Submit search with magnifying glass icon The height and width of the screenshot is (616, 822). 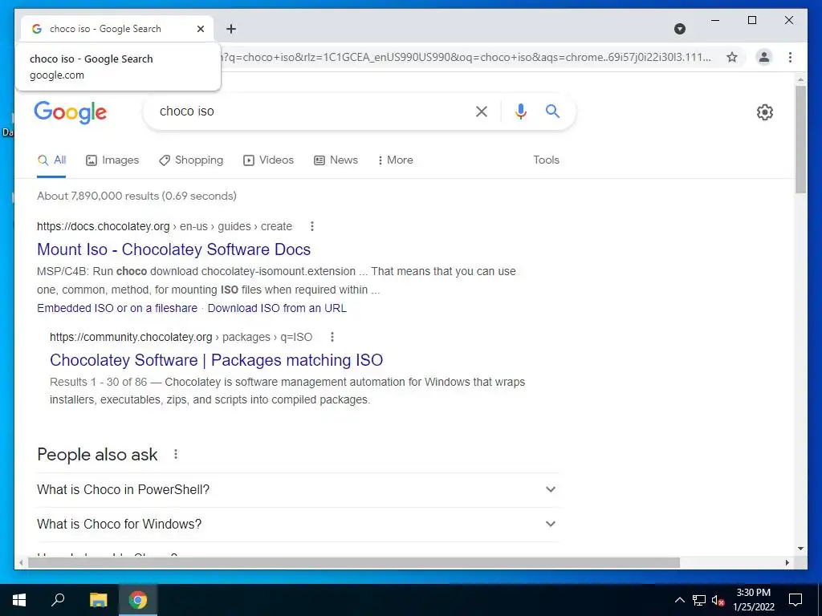click(x=552, y=111)
